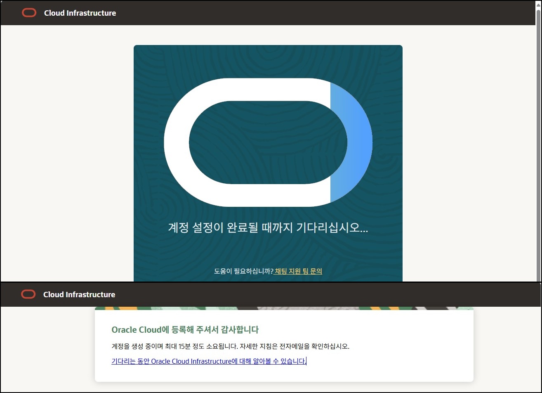
Task: Open the 기다리는 동안 Oracle Cloud Infrastructure link
Action: [209, 361]
